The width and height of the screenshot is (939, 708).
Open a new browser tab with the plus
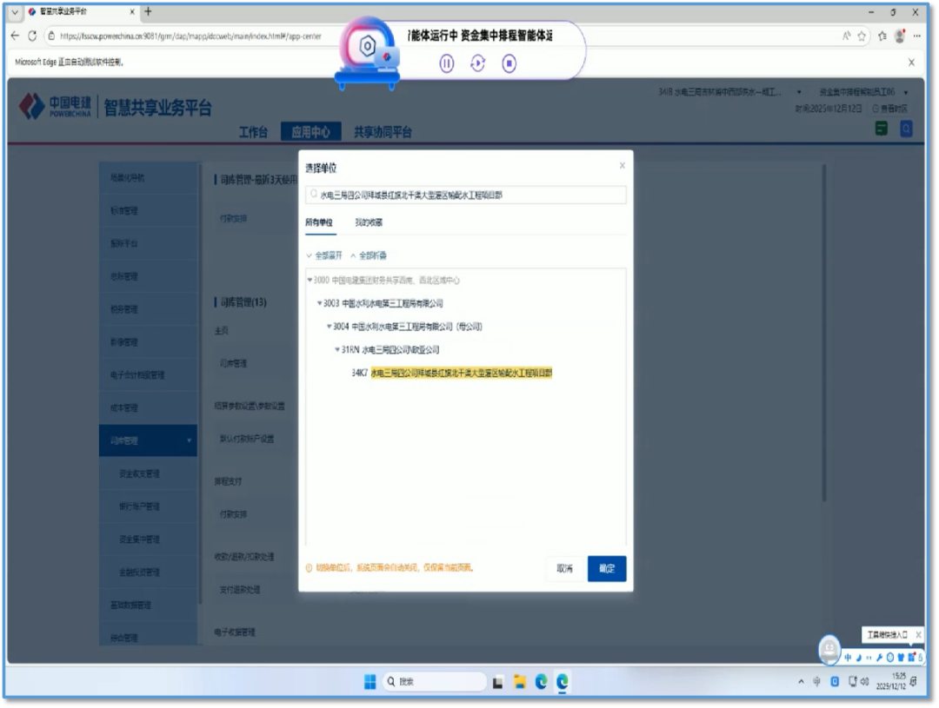pos(148,11)
